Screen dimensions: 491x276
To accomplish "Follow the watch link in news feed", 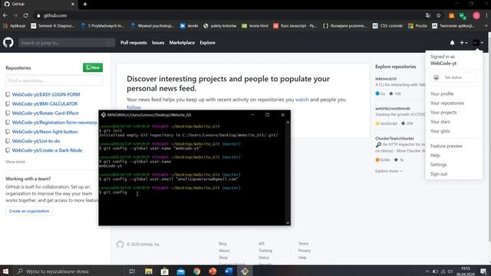I will pyautogui.click(x=302, y=100).
